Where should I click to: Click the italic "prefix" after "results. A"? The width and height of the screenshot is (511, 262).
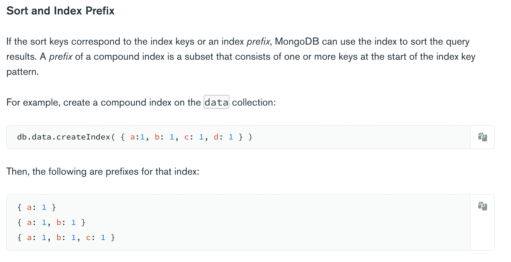(x=61, y=57)
